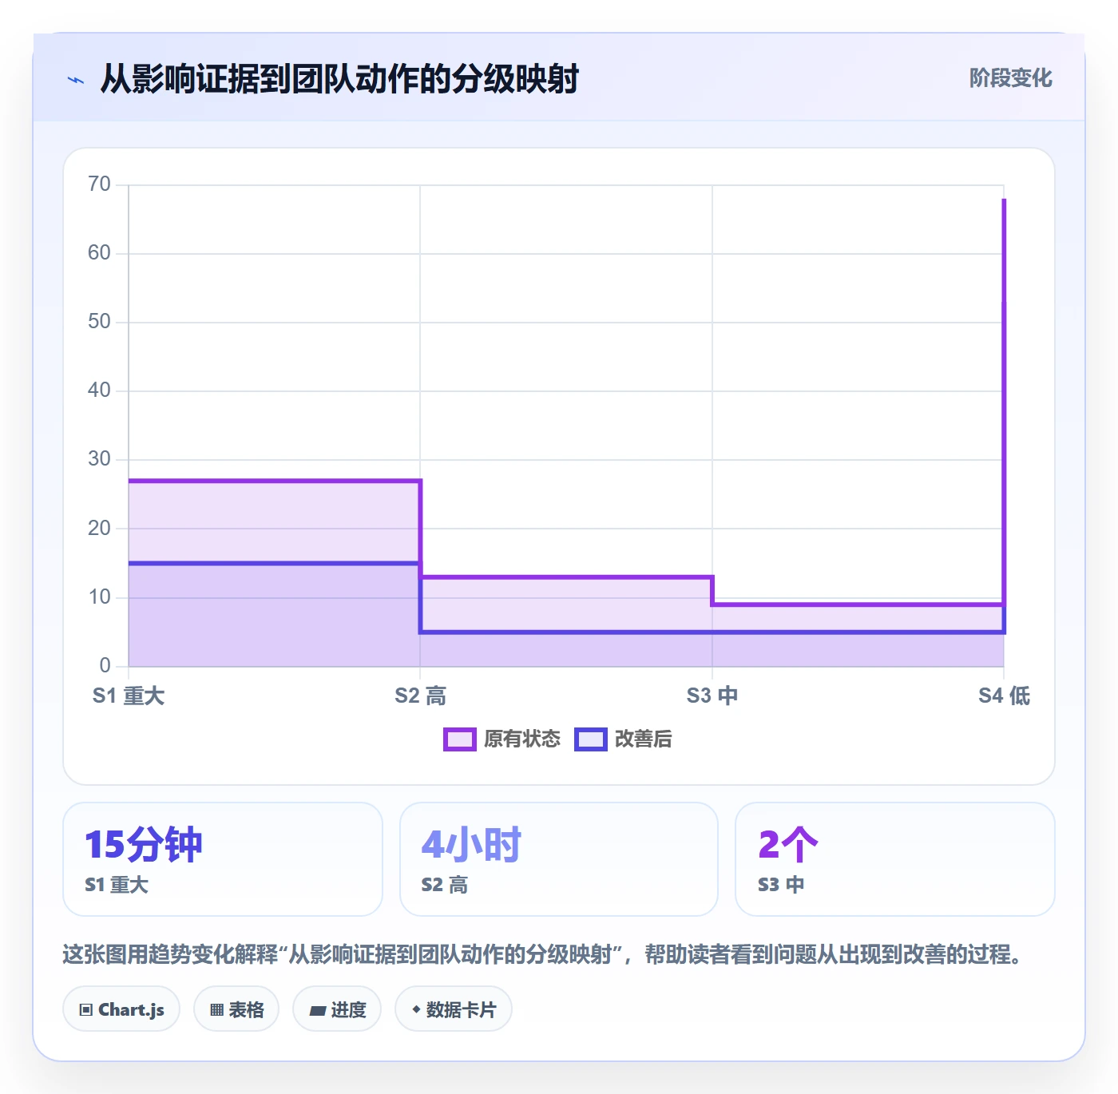This screenshot has width=1118, height=1094.
Task: Click the S1 重大 caption under 15分钟
Action: click(117, 885)
